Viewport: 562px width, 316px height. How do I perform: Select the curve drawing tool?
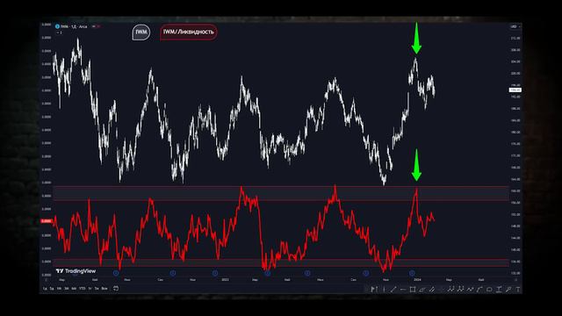click(479, 289)
